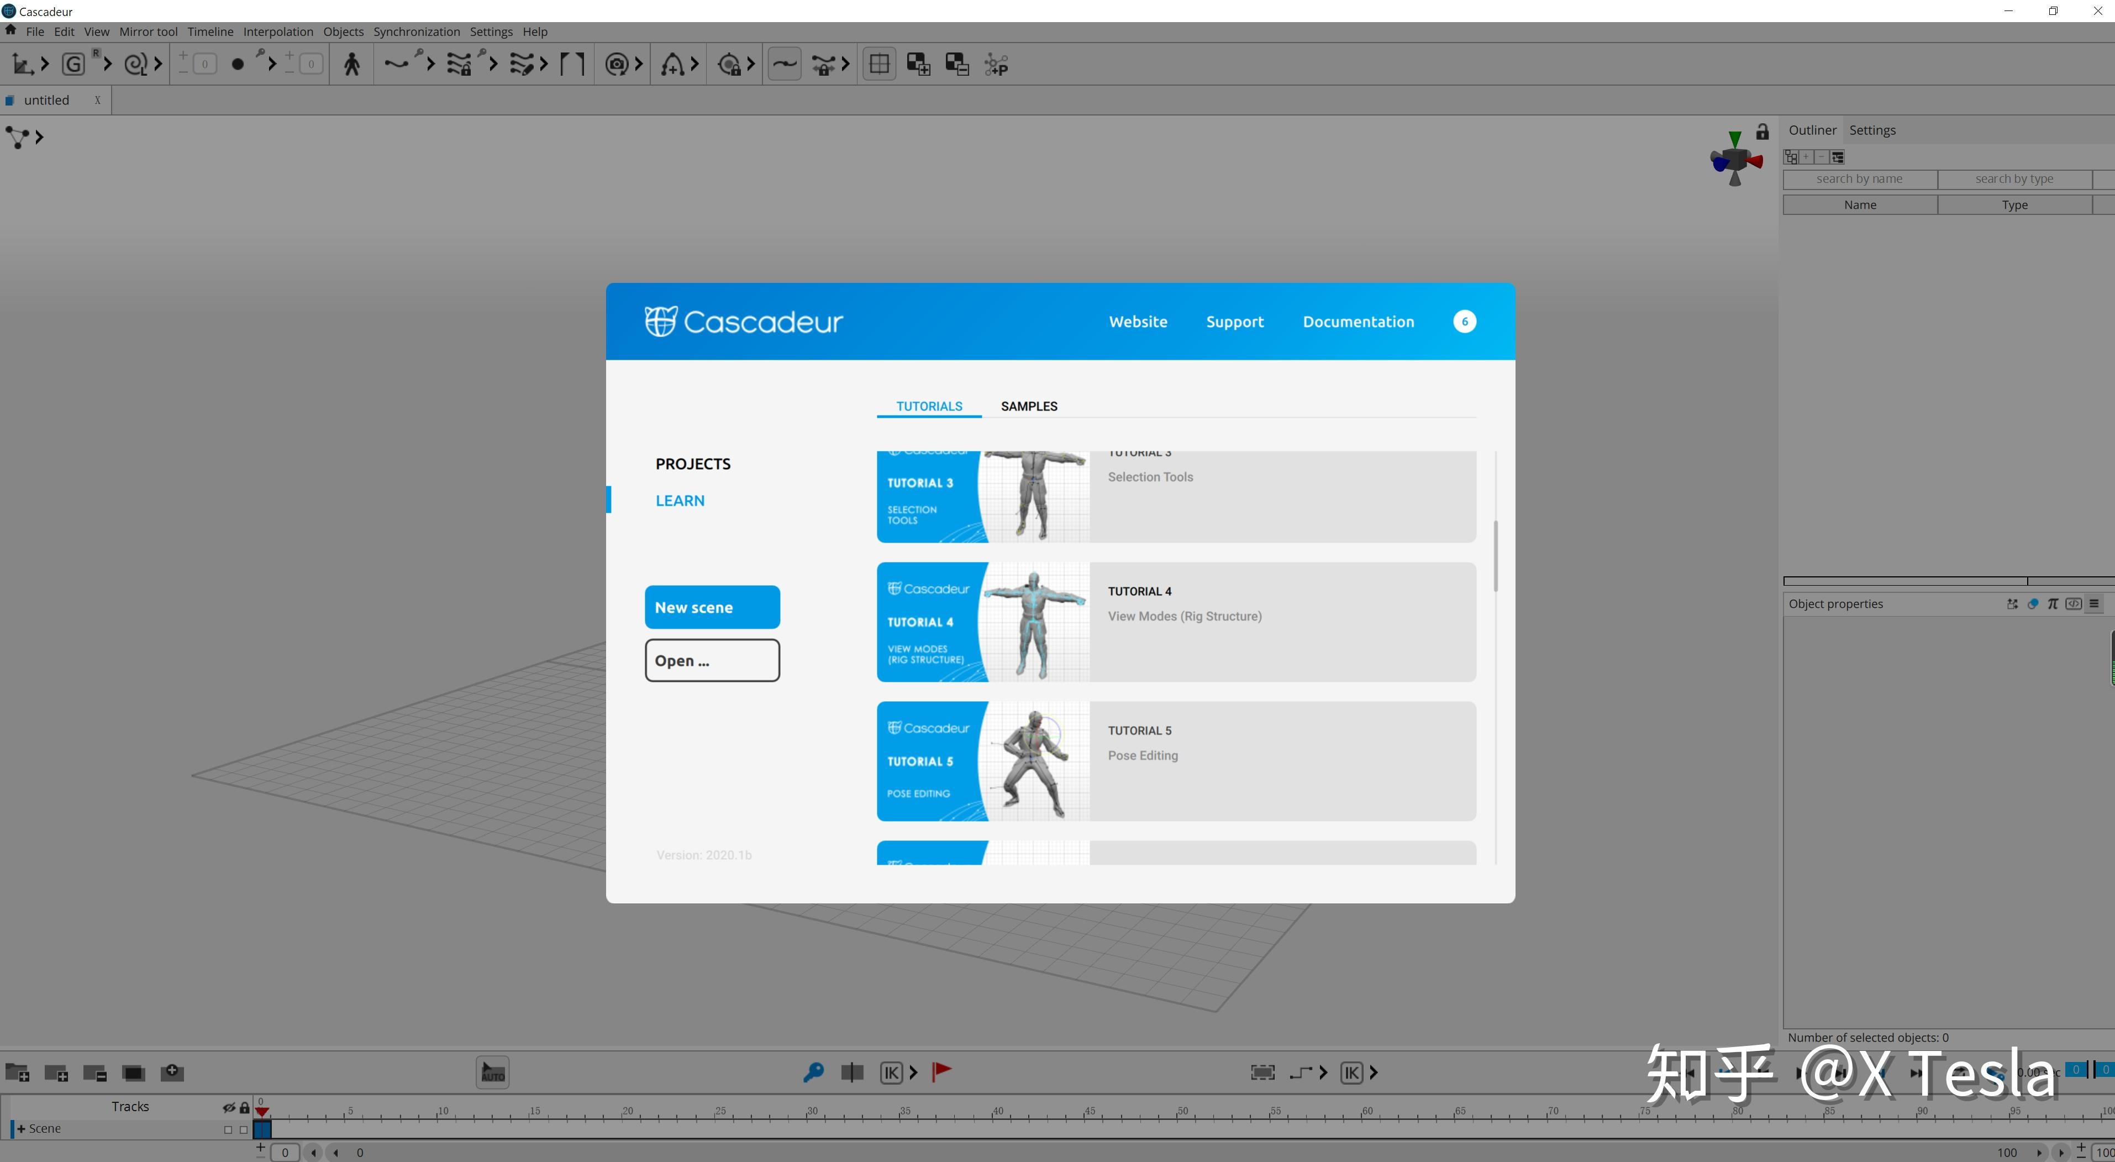The width and height of the screenshot is (2115, 1162).
Task: Click the AUTO keying button
Action: pos(493,1072)
